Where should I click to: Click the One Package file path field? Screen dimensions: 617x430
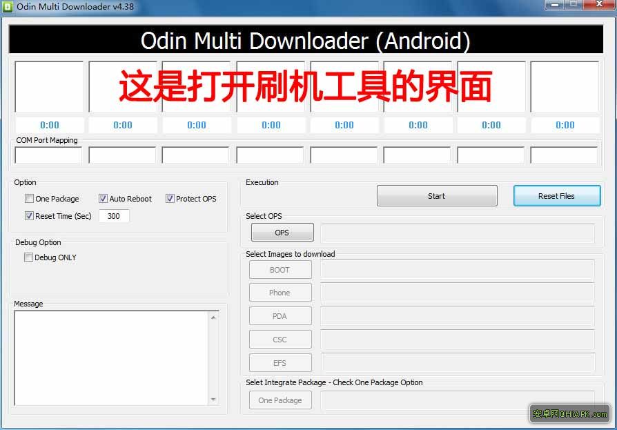[458, 400]
